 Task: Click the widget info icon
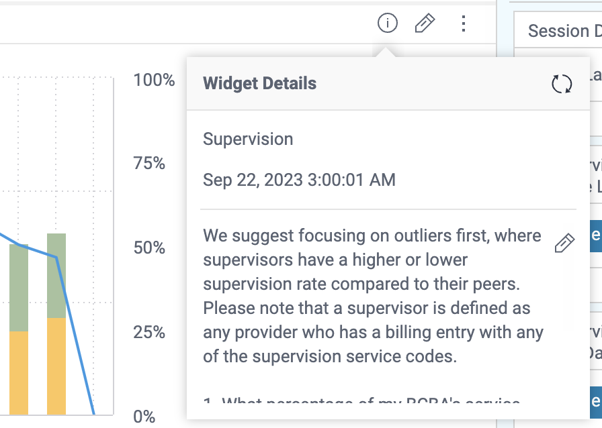tap(388, 23)
